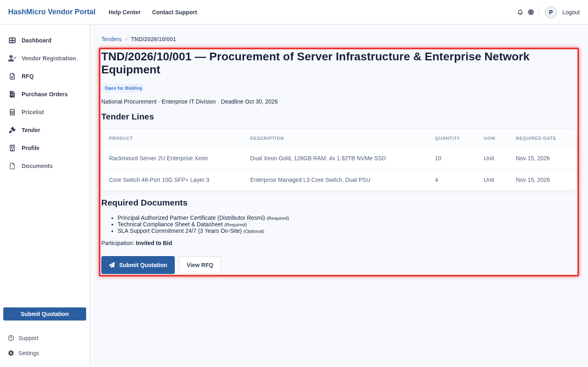Click the Contact Support link
The height and width of the screenshot is (367, 588).
coord(174,12)
